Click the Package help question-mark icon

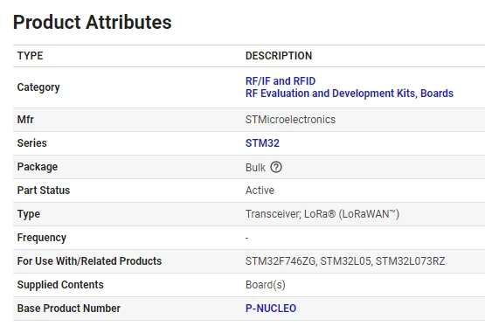tap(276, 167)
